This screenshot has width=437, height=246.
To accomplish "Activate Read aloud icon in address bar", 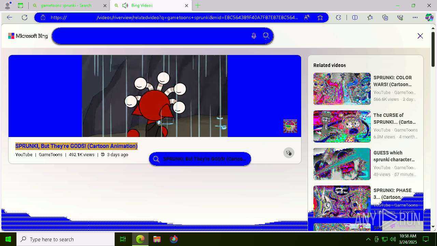I will tap(307, 17).
